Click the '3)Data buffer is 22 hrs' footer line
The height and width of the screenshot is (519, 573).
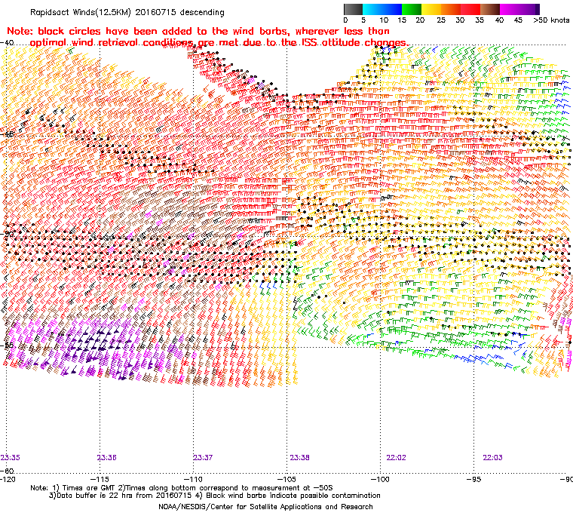tap(215, 496)
